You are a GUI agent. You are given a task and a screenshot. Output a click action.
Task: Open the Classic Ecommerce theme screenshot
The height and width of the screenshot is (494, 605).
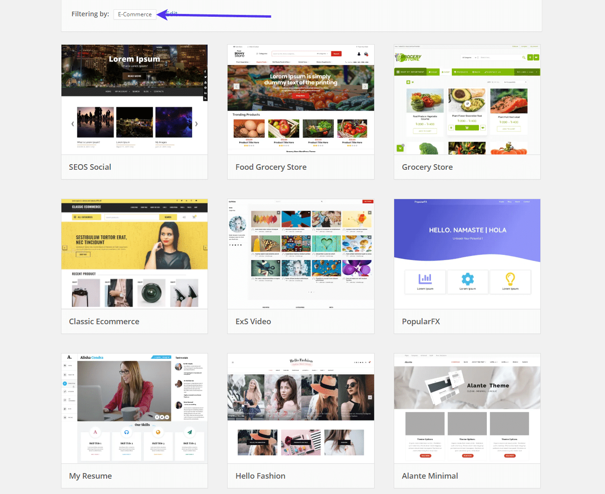coord(134,254)
